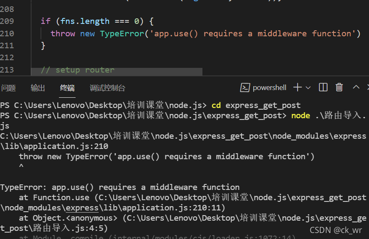Click the closing brace on line 211

tap(43, 45)
